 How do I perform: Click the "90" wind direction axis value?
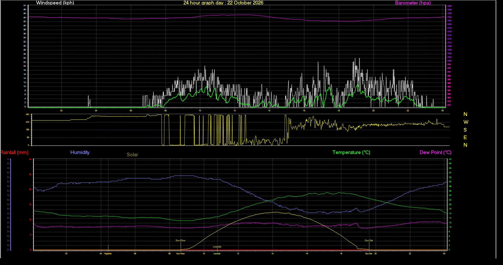[28, 137]
